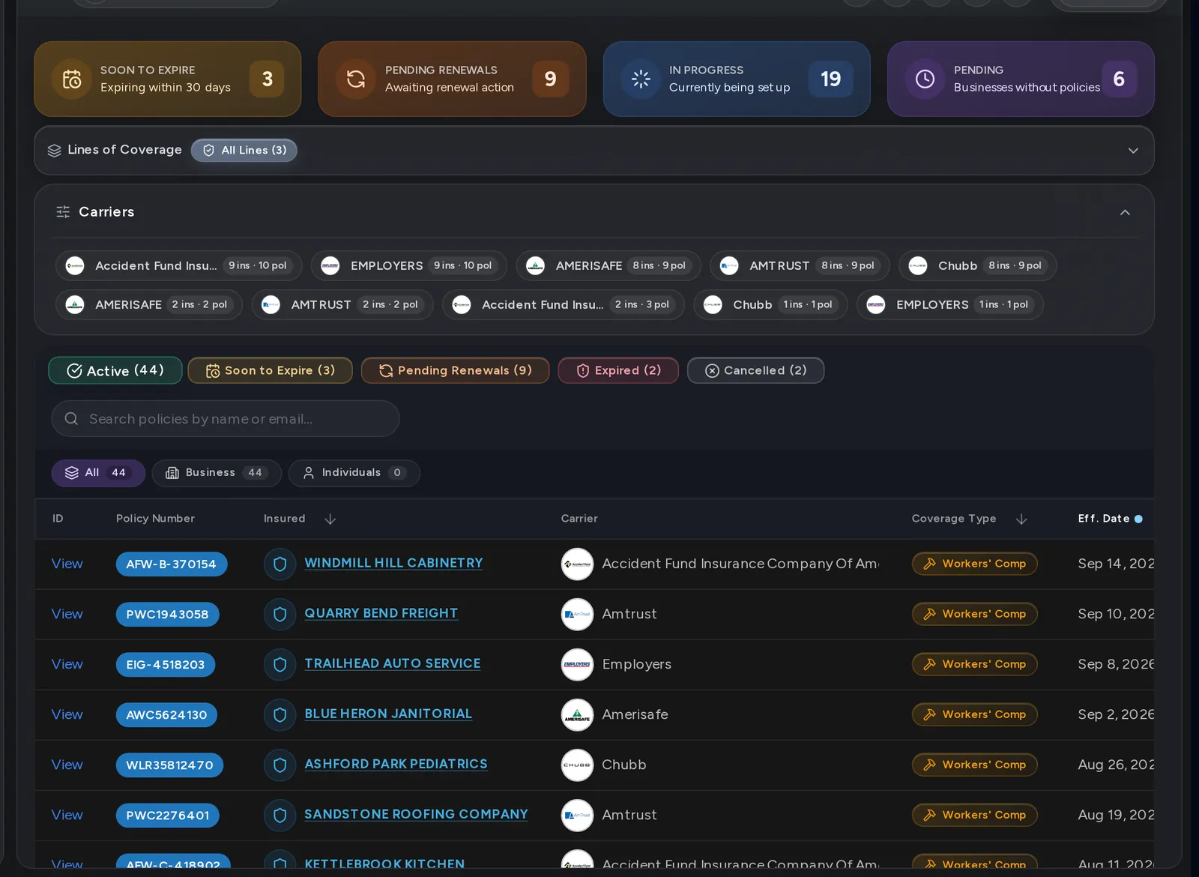Toggle the All Lines (3) filter chip
Viewport: 1199px width, 877px height.
click(244, 151)
